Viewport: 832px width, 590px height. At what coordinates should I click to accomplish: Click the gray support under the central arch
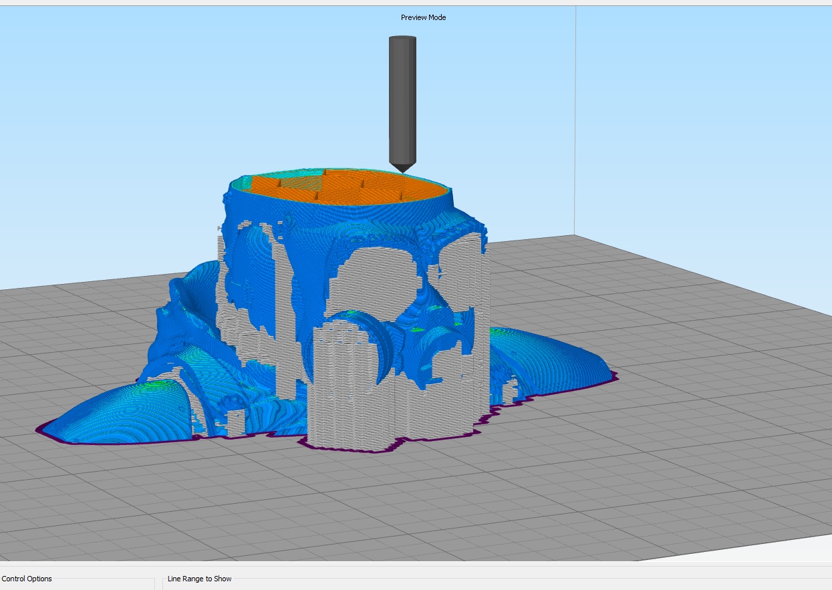point(374,281)
